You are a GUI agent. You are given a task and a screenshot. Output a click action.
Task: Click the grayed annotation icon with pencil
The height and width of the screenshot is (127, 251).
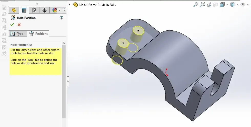tap(4, 14)
